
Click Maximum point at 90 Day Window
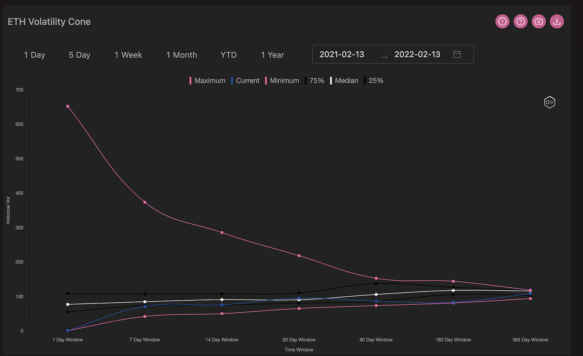pos(376,278)
